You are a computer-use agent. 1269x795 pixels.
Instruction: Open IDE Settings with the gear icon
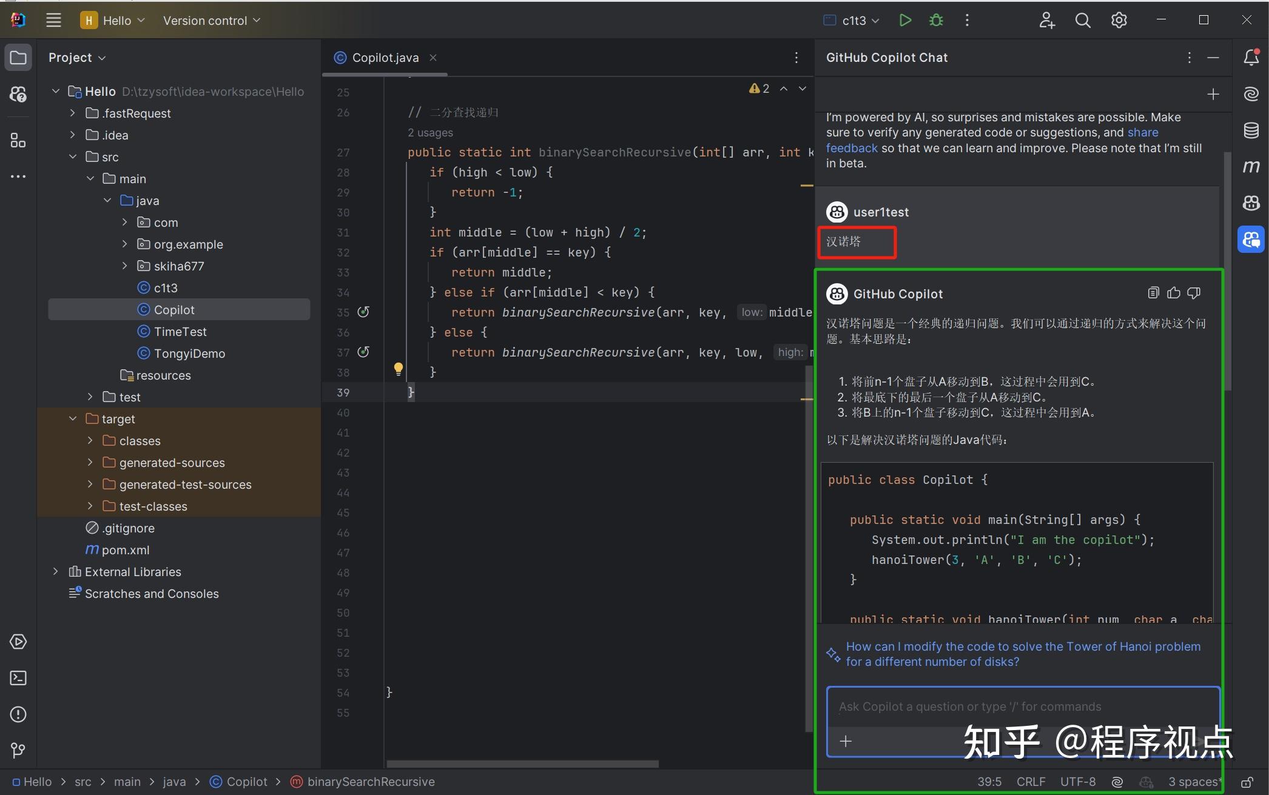1118,20
